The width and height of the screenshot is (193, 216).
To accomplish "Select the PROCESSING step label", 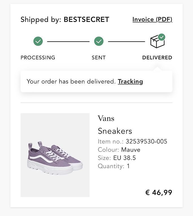I will tap(38, 58).
